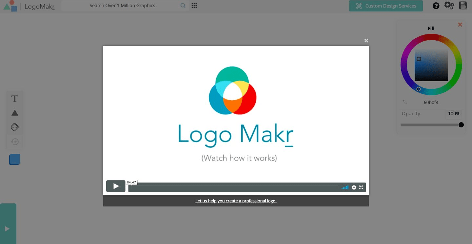Open the graphics categories grid icon
This screenshot has width=472, height=244.
(x=194, y=5)
